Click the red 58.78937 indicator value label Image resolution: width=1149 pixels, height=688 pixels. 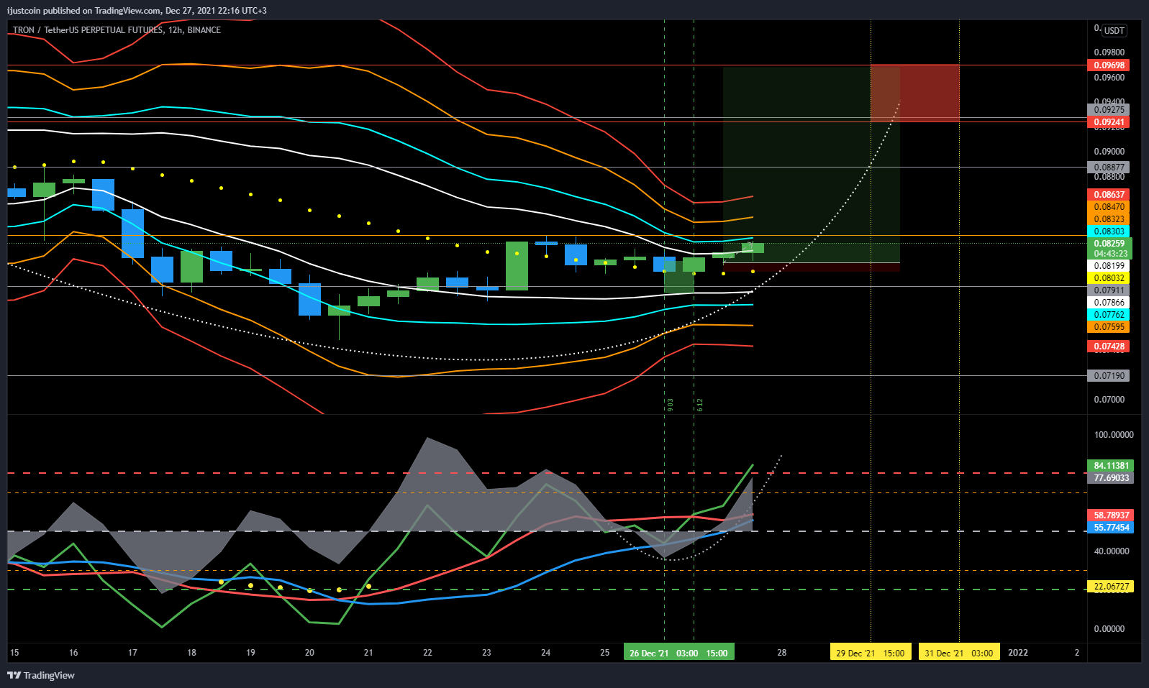pyautogui.click(x=1112, y=515)
